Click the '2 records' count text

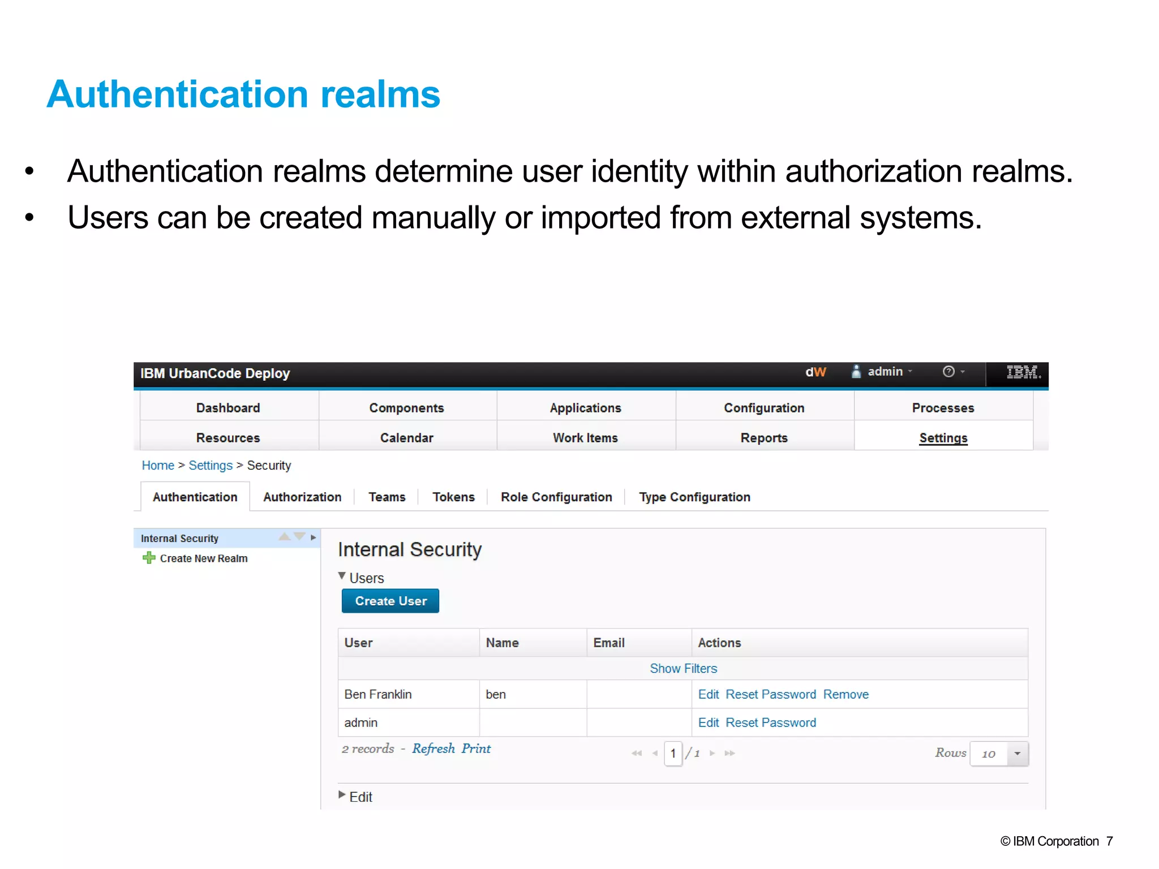[x=368, y=748]
